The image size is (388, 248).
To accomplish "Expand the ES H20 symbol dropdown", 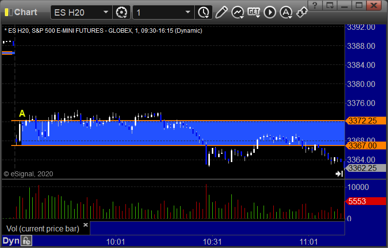I will (106, 12).
